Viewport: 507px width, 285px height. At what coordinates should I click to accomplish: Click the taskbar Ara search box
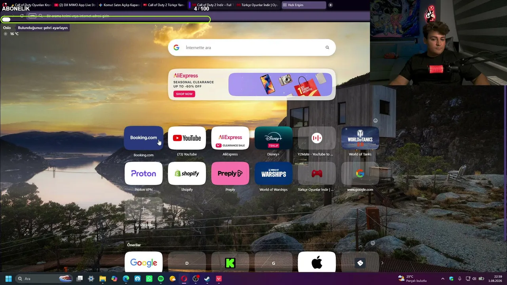44,279
